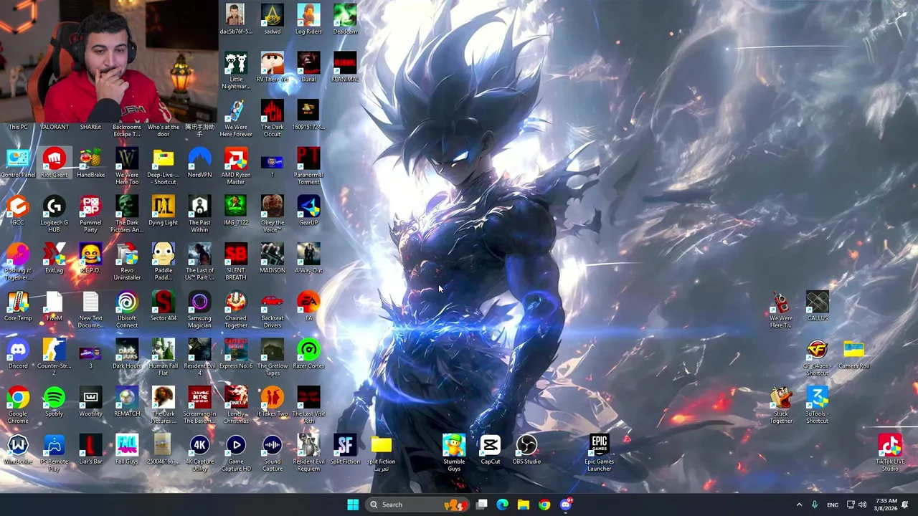This screenshot has width=918, height=516.
Task: Open Revo Uninstaller shortcut
Action: pos(127,262)
